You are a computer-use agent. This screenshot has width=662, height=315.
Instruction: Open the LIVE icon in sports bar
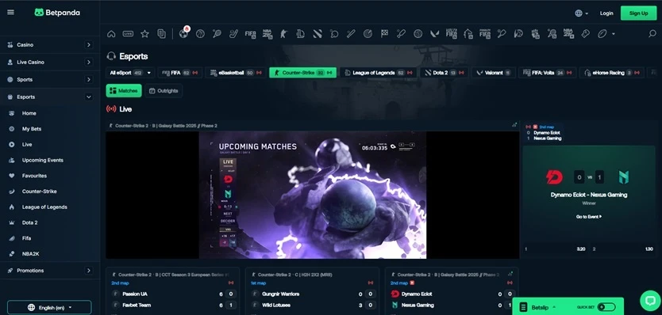click(128, 34)
